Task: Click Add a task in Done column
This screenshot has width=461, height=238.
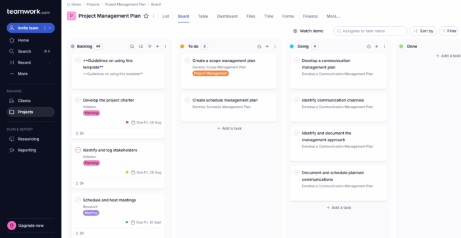Action: point(448,56)
